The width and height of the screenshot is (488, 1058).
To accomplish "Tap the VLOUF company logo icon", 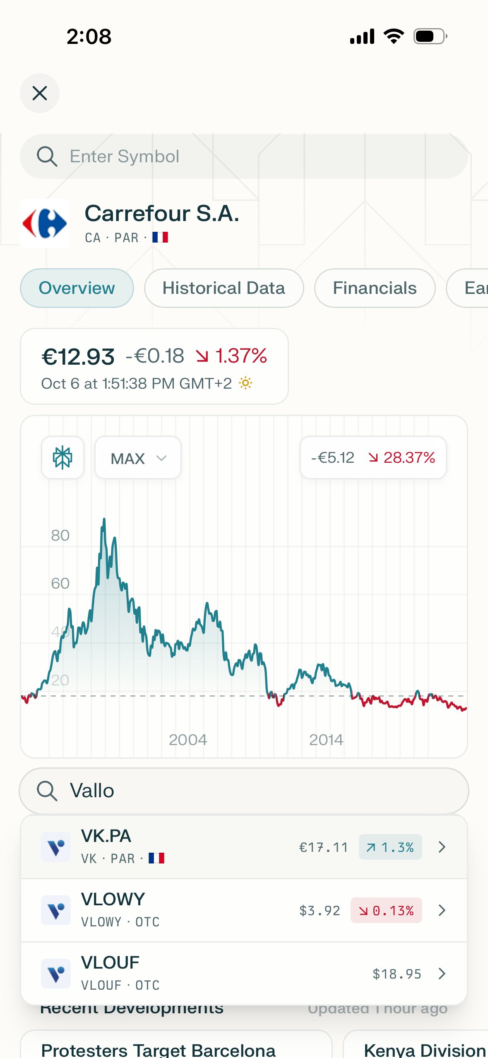I will [56, 974].
